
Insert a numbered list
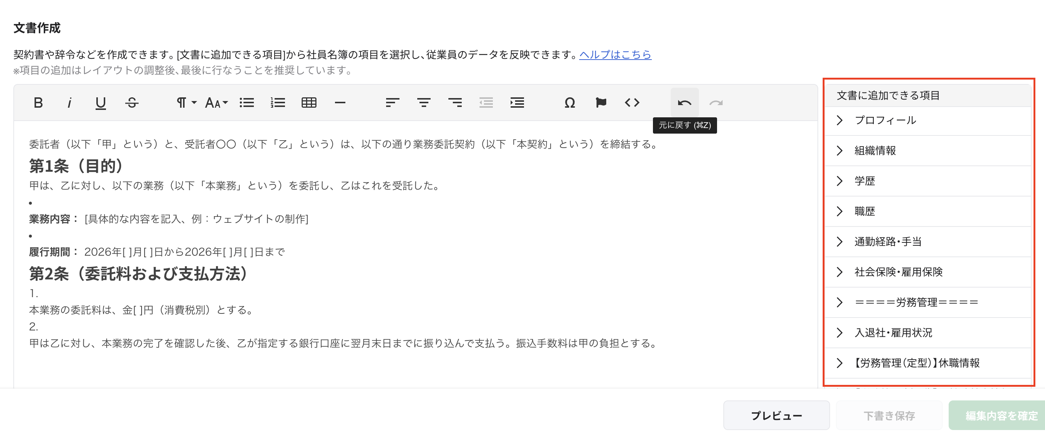(278, 103)
